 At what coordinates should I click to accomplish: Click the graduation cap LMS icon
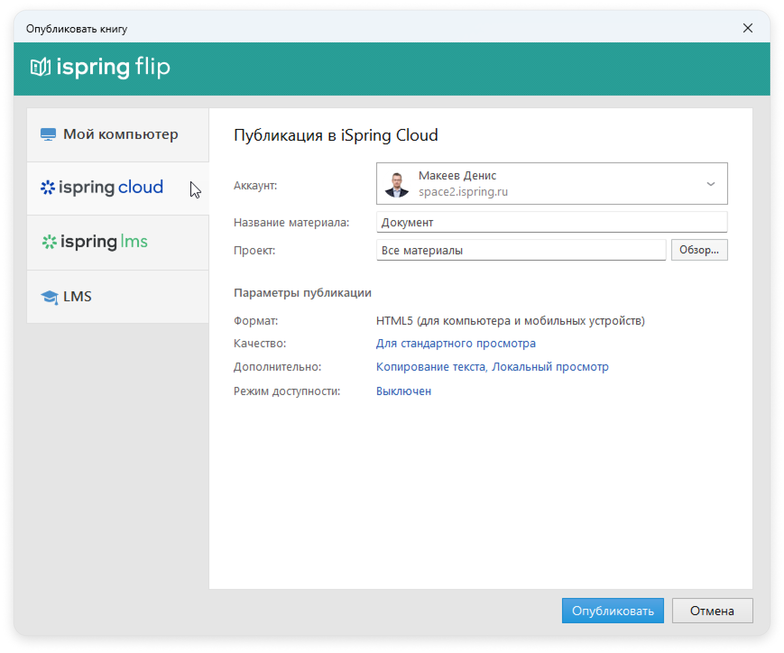(x=49, y=297)
